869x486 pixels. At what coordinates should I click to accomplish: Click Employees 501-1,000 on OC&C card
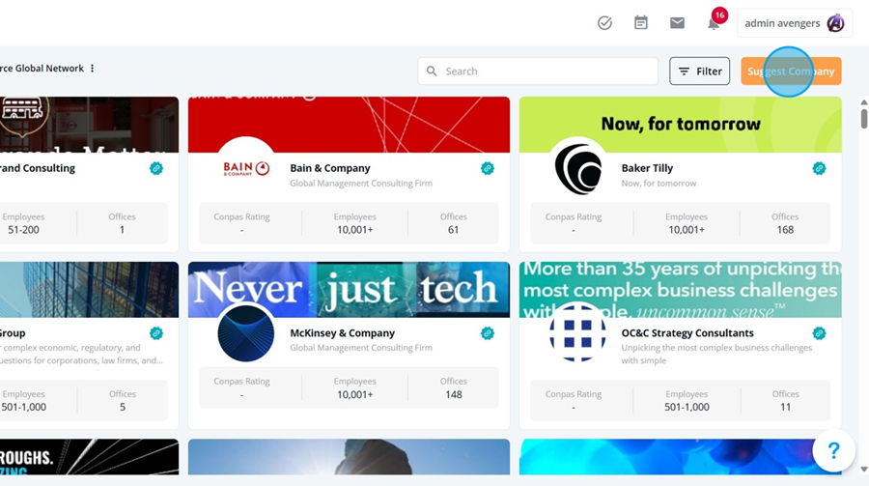click(x=687, y=407)
